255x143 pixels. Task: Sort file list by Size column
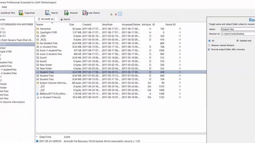(x=72, y=25)
